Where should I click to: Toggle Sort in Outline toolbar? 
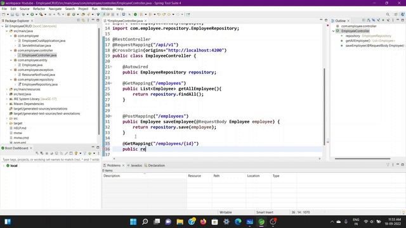[369, 20]
